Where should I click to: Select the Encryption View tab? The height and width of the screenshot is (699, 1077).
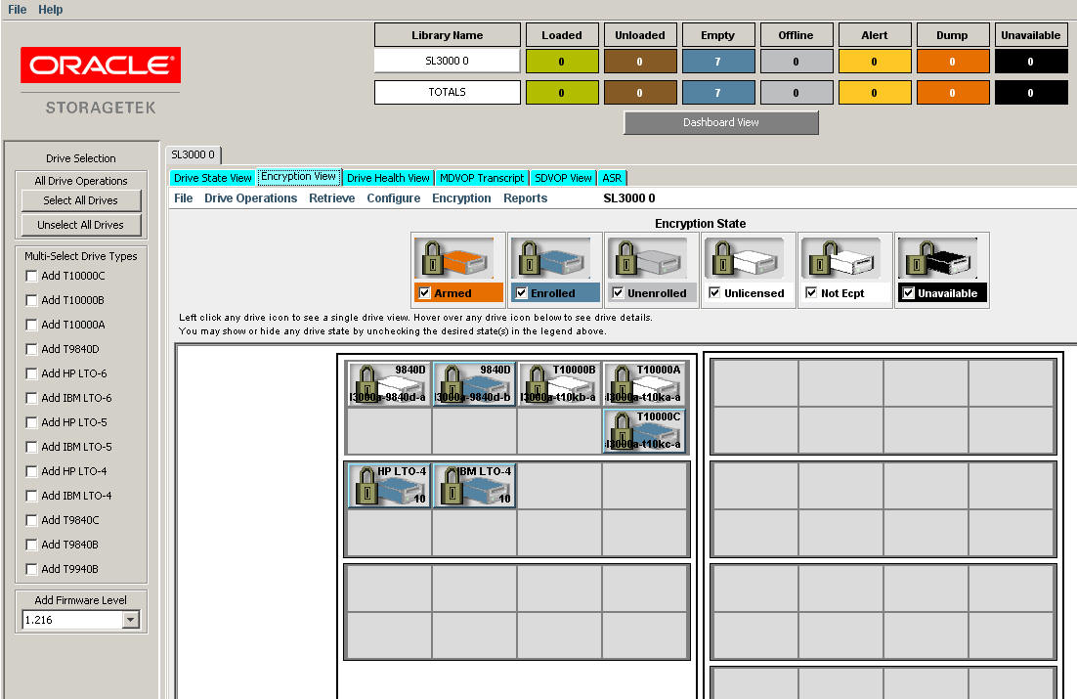coord(299,177)
